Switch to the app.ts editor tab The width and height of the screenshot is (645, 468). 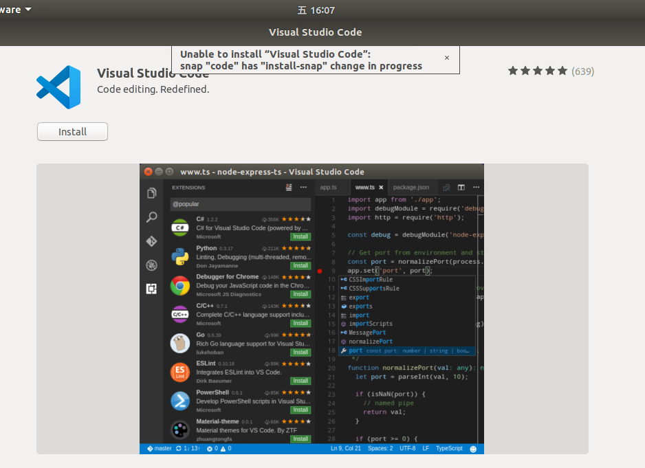(x=329, y=187)
